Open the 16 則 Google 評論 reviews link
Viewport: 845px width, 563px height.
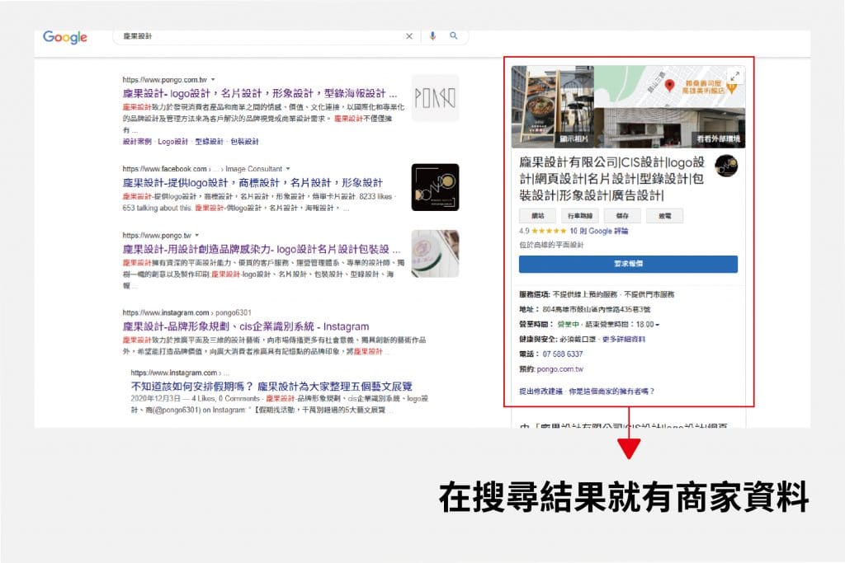coord(599,230)
